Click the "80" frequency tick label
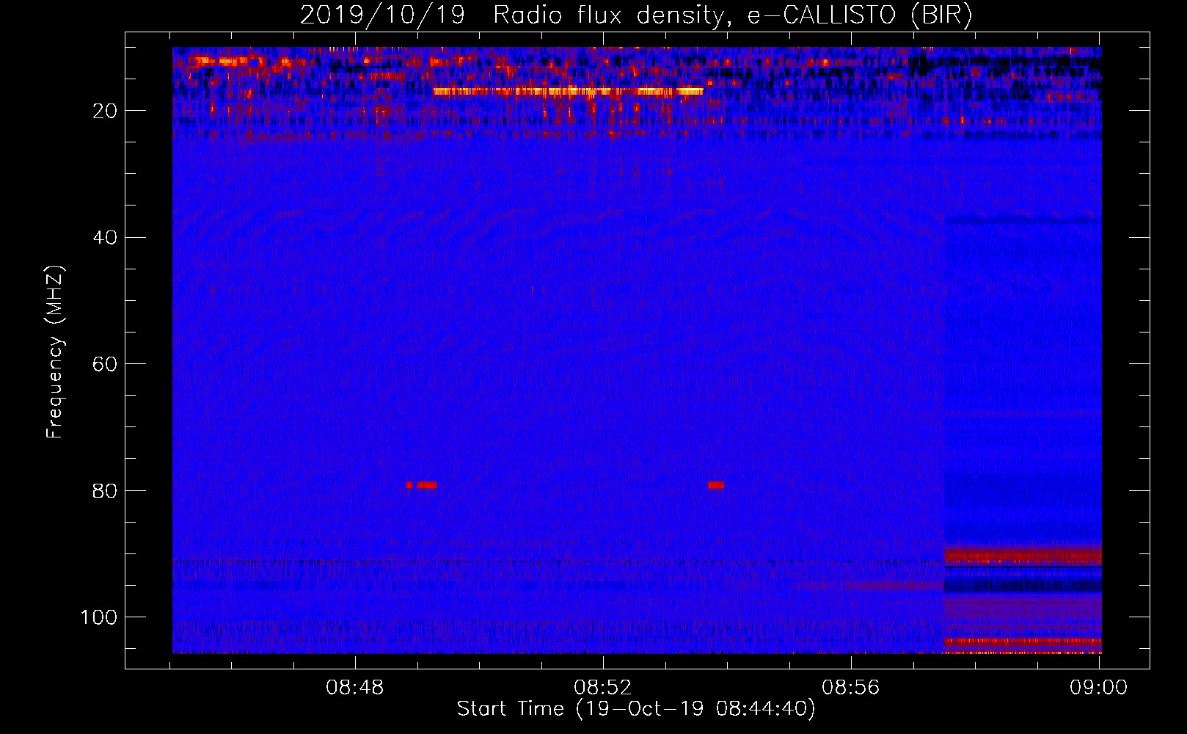This screenshot has width=1187, height=734. [105, 490]
